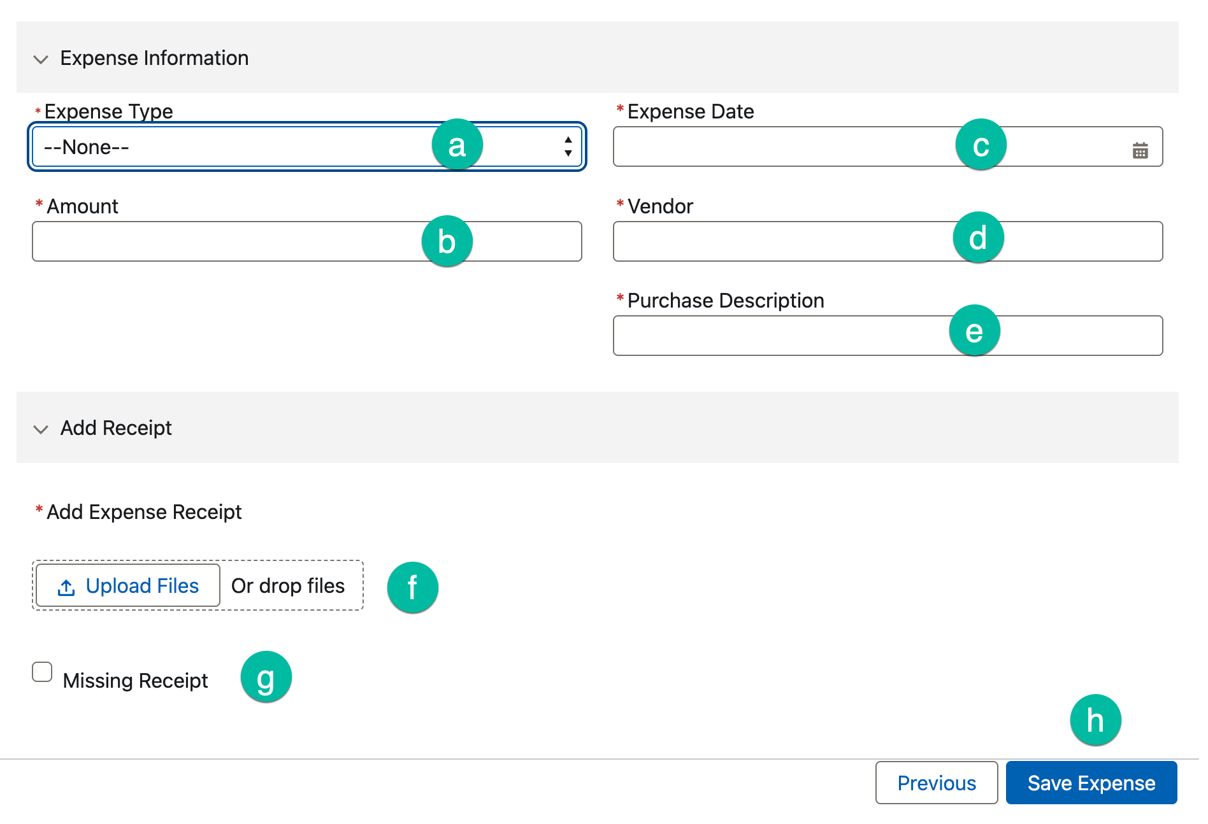The width and height of the screenshot is (1208, 824).
Task: Collapse the Expense Information section chevron
Action: (x=41, y=59)
